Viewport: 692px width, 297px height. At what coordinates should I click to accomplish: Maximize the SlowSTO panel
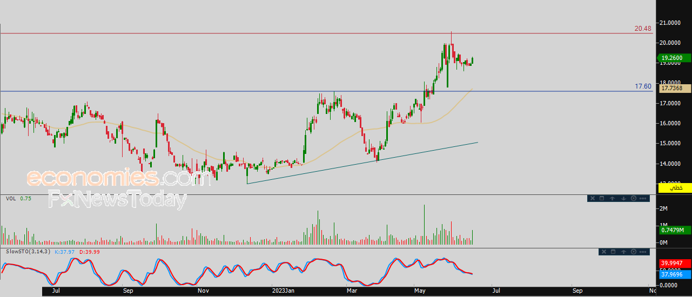[x=613, y=252]
